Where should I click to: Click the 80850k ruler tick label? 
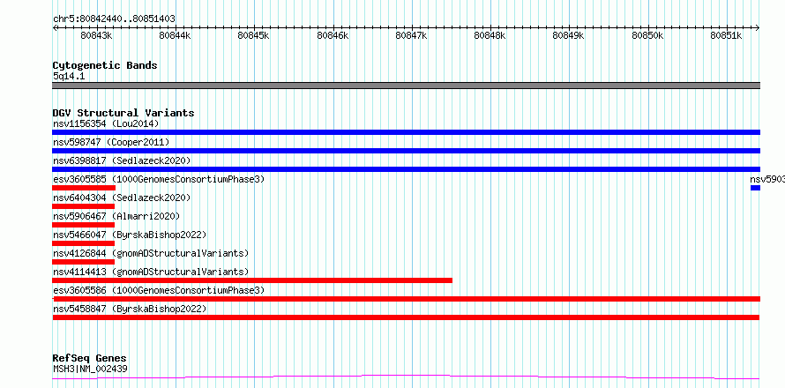click(x=647, y=35)
